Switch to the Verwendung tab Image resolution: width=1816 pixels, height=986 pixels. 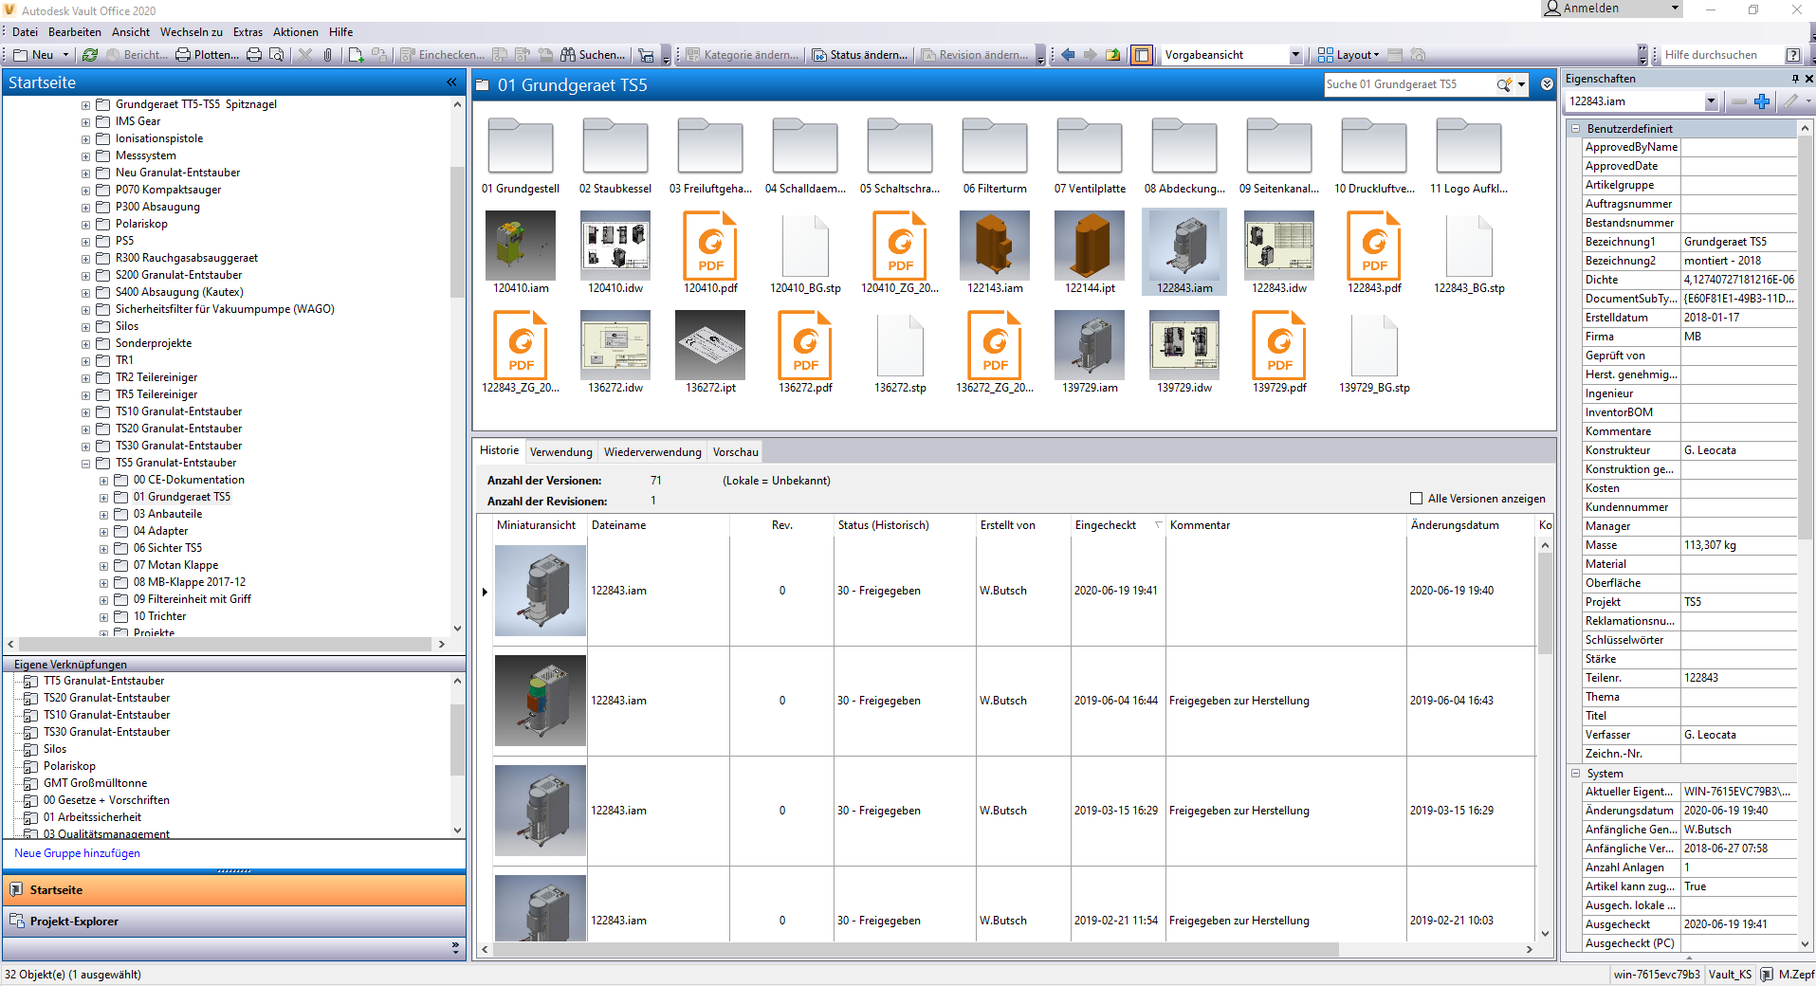560,452
